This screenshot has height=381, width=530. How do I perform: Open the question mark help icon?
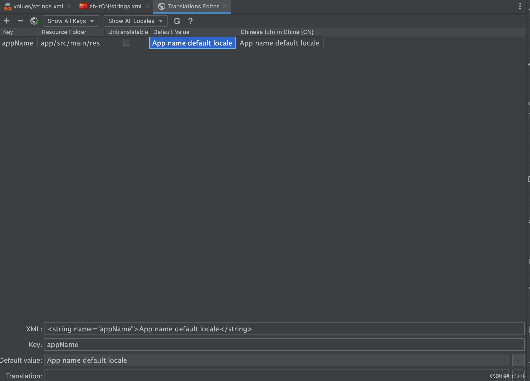point(190,21)
